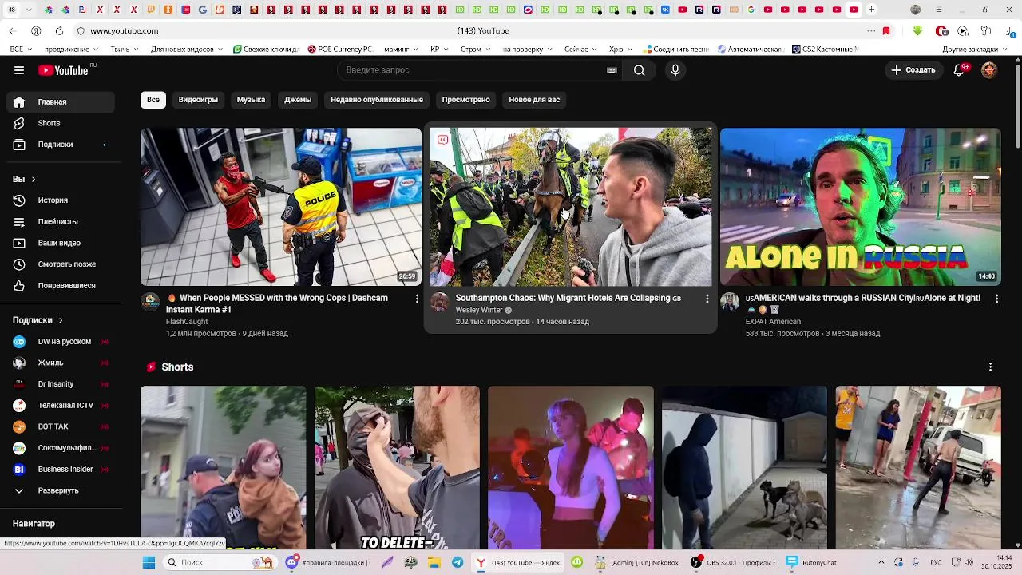Reload the page with the refresh icon

59,31
